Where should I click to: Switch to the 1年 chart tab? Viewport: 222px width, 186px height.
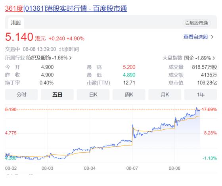(201, 94)
